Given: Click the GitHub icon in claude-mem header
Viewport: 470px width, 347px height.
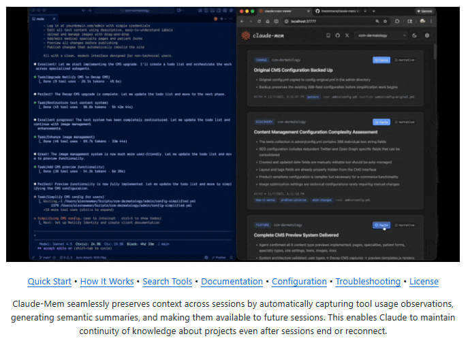Looking at the screenshot, I should coord(337,35).
